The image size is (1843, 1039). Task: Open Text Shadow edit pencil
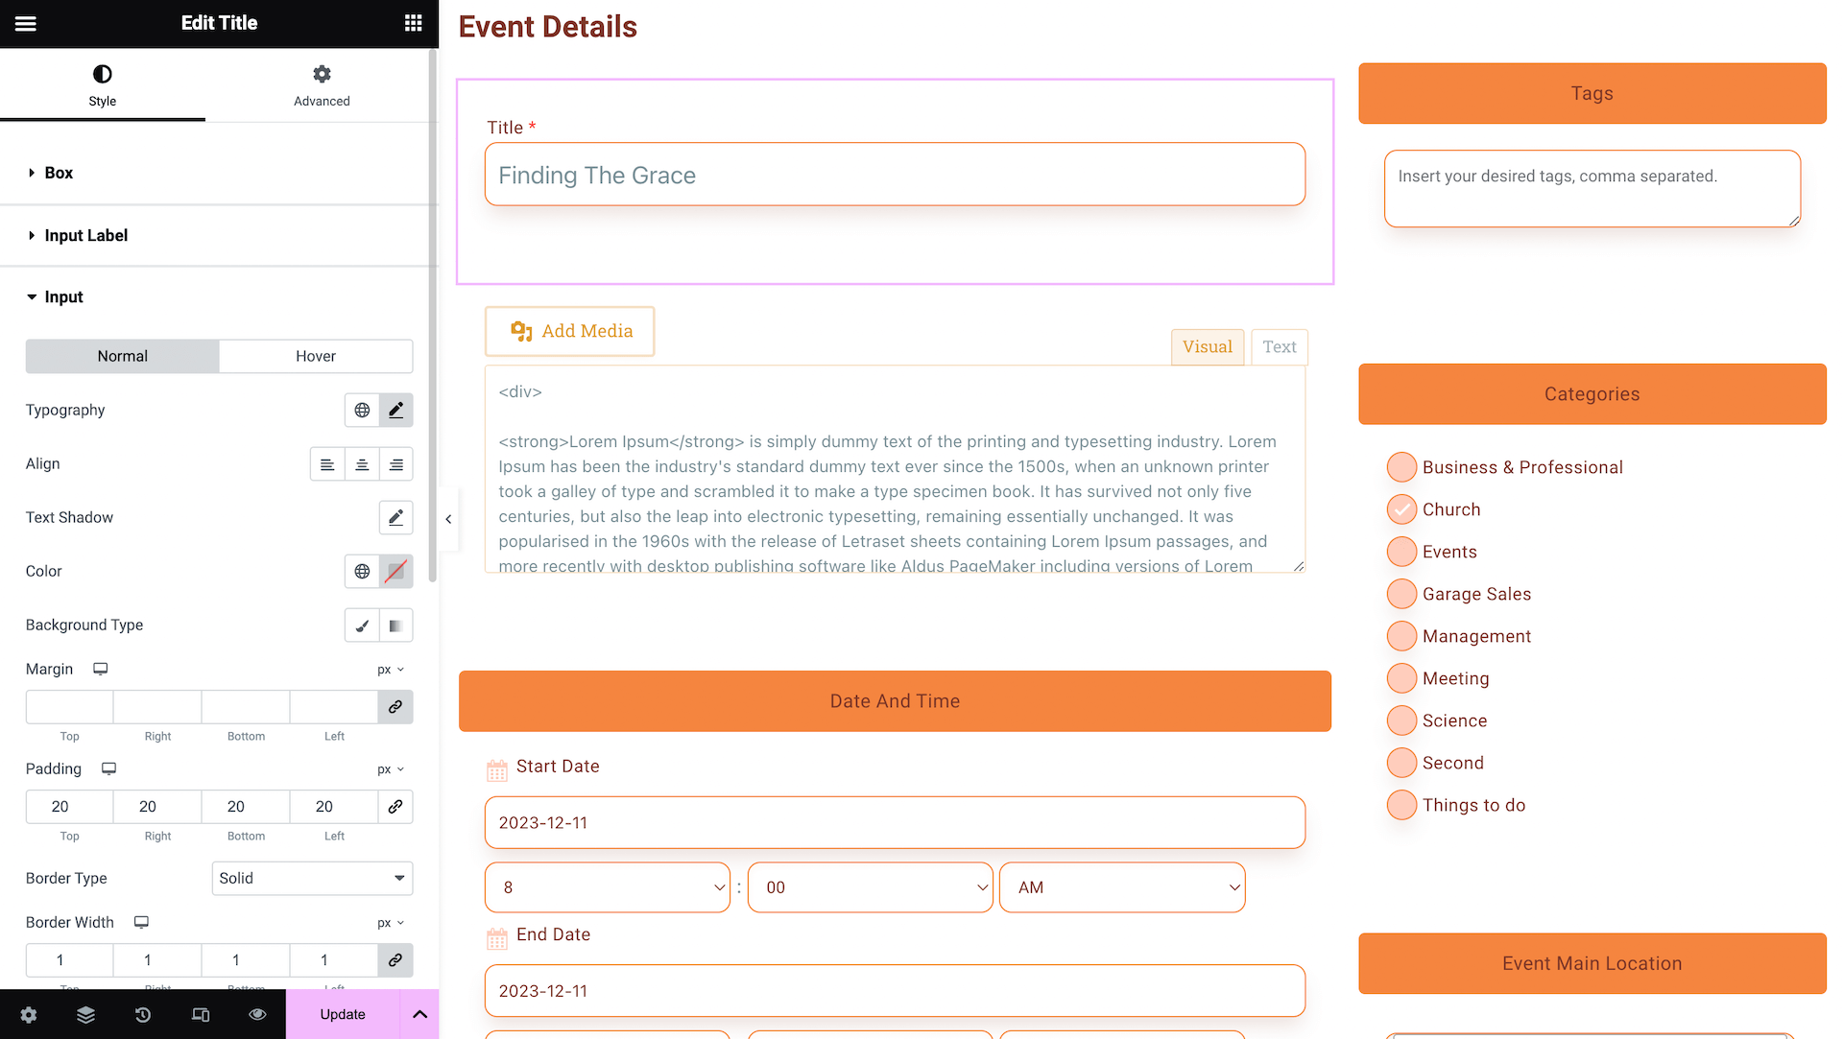395,518
